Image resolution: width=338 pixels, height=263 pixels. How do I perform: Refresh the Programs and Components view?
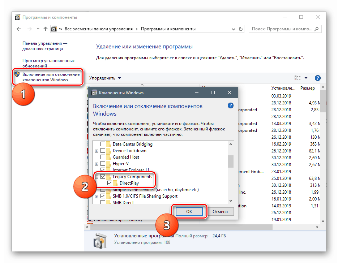(x=241, y=29)
